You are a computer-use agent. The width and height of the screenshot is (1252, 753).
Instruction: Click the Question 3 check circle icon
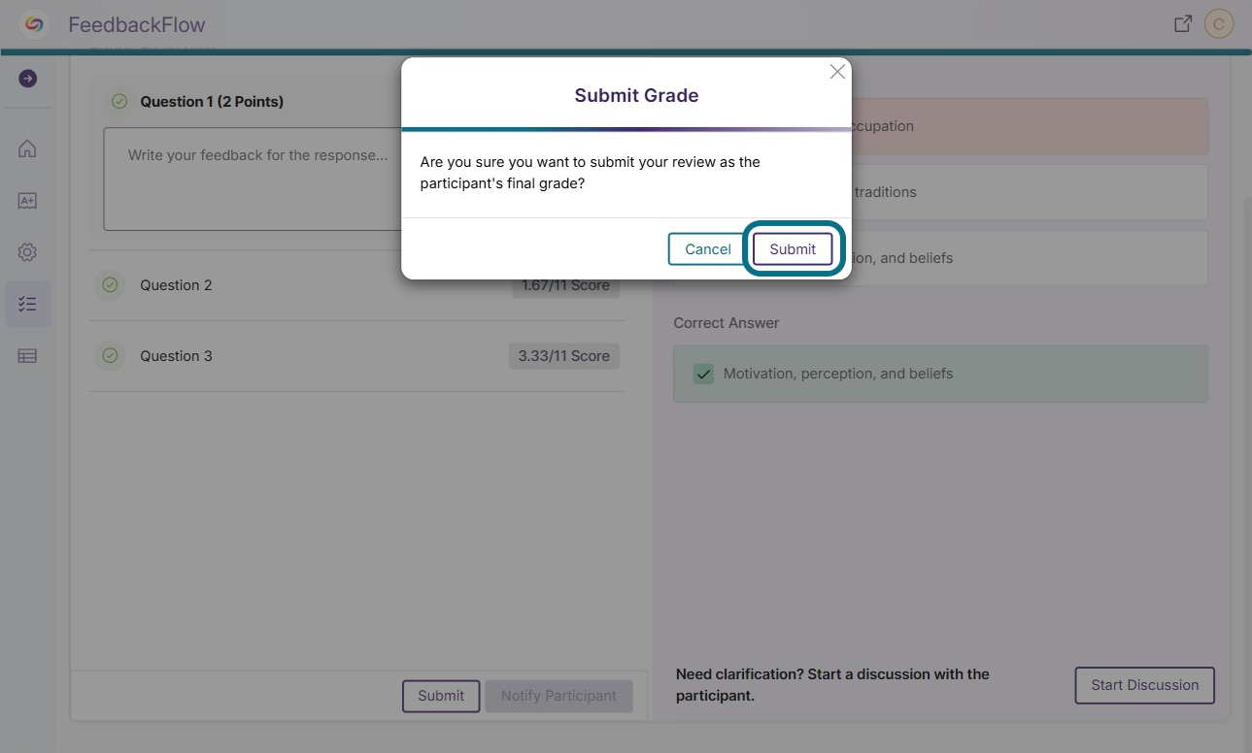[x=110, y=356]
